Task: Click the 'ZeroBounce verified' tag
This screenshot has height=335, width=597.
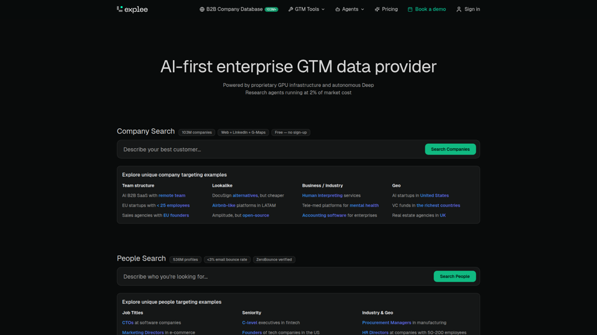Action: coord(274,260)
